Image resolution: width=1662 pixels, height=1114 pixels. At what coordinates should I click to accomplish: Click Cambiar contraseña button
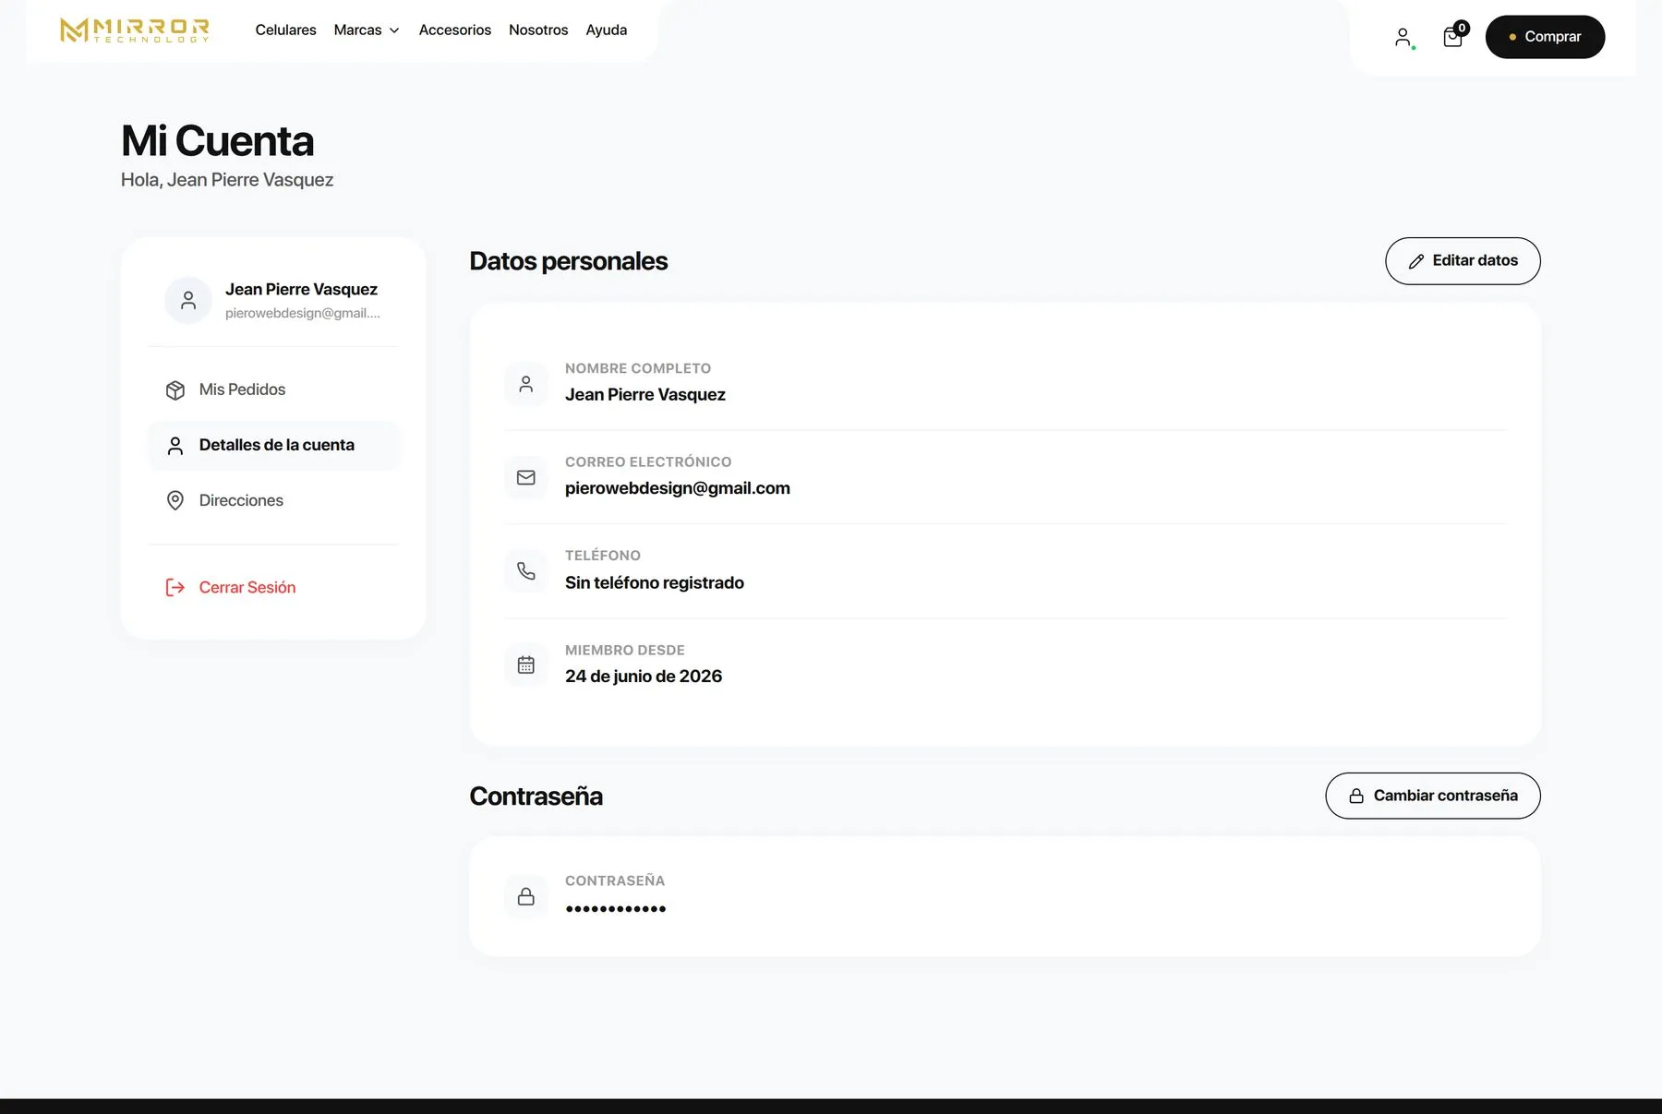pyautogui.click(x=1433, y=796)
